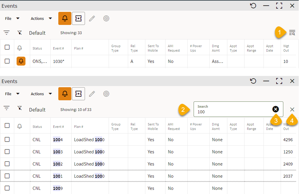Clear the search text with the circled X

276,109
